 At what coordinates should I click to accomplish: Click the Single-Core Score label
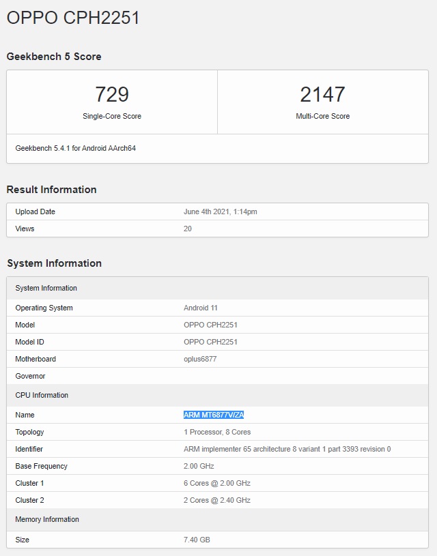tap(112, 116)
